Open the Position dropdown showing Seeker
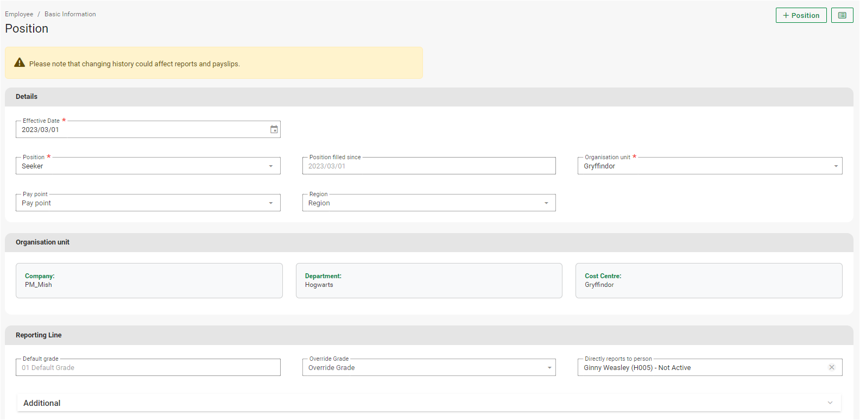 pos(148,166)
